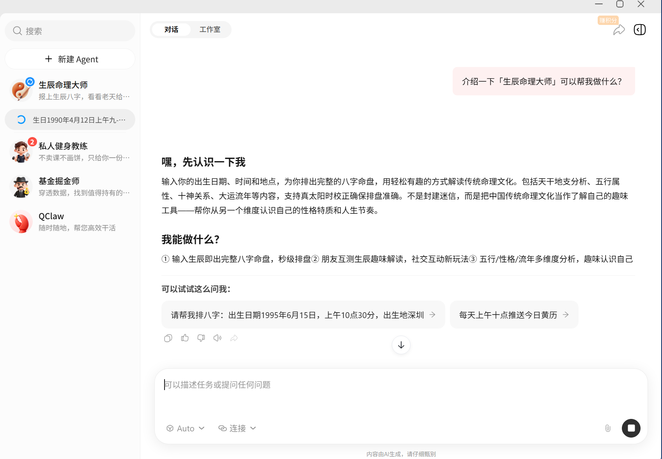Select the 每天上午十点推送今日黄历 suggestion

[514, 315]
